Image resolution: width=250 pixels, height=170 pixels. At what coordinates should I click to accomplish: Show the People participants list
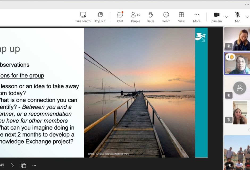click(135, 17)
